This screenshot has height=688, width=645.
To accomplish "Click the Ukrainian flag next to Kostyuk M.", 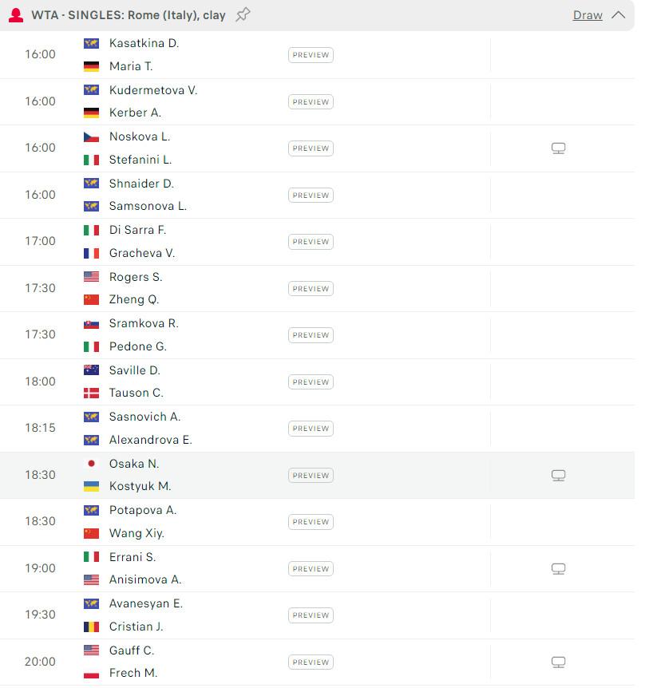I will [90, 486].
